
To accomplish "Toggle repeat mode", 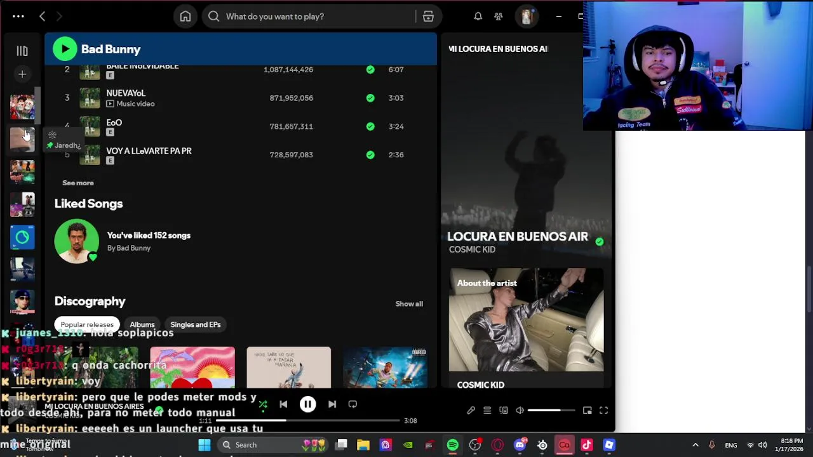I will point(353,404).
